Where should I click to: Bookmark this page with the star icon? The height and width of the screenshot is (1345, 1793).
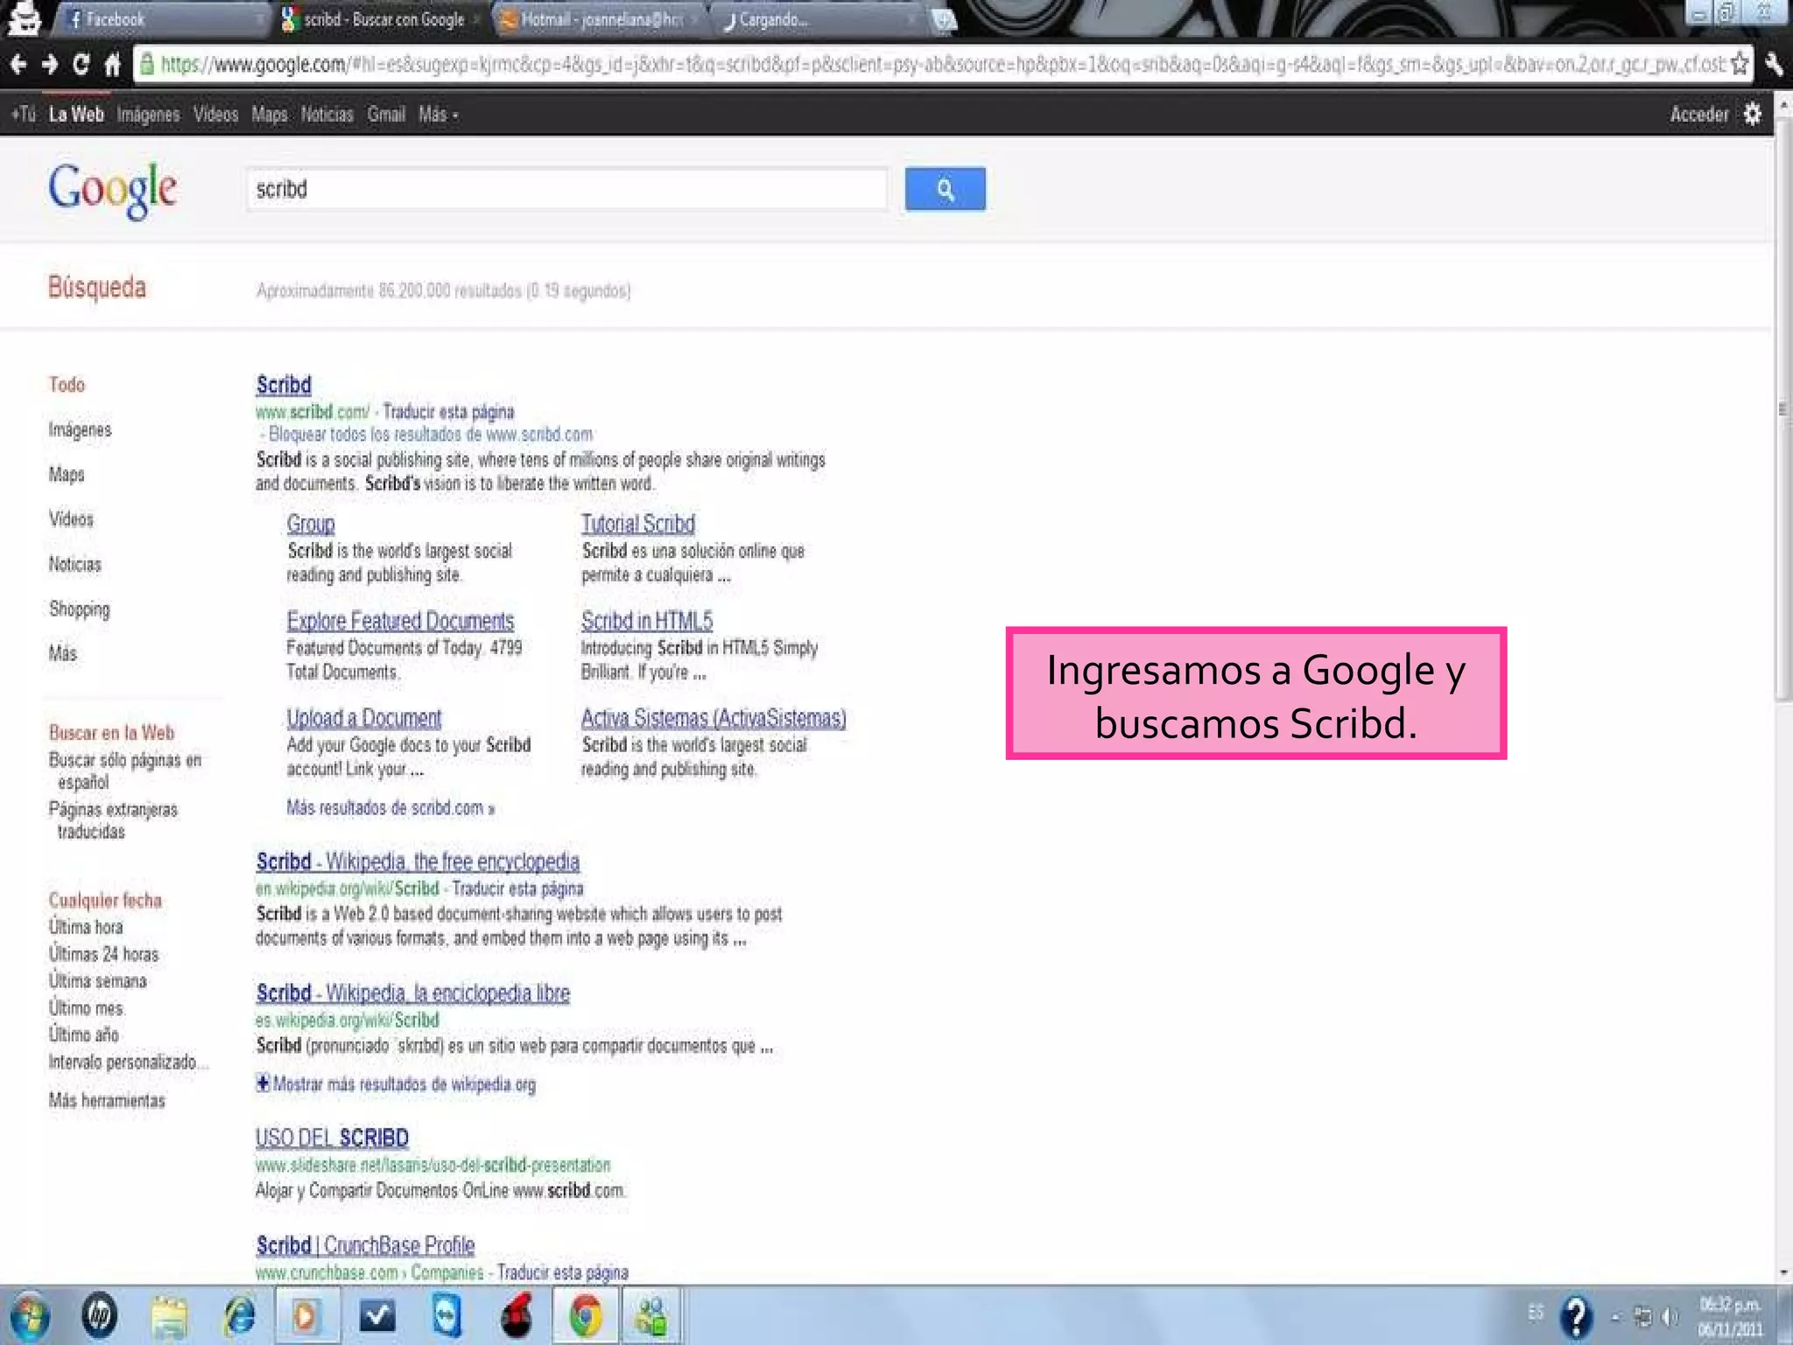[1740, 64]
